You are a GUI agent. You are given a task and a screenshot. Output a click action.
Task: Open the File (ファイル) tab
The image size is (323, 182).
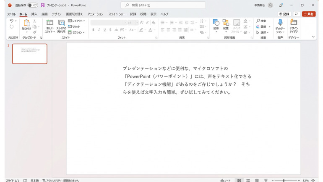coord(11,14)
